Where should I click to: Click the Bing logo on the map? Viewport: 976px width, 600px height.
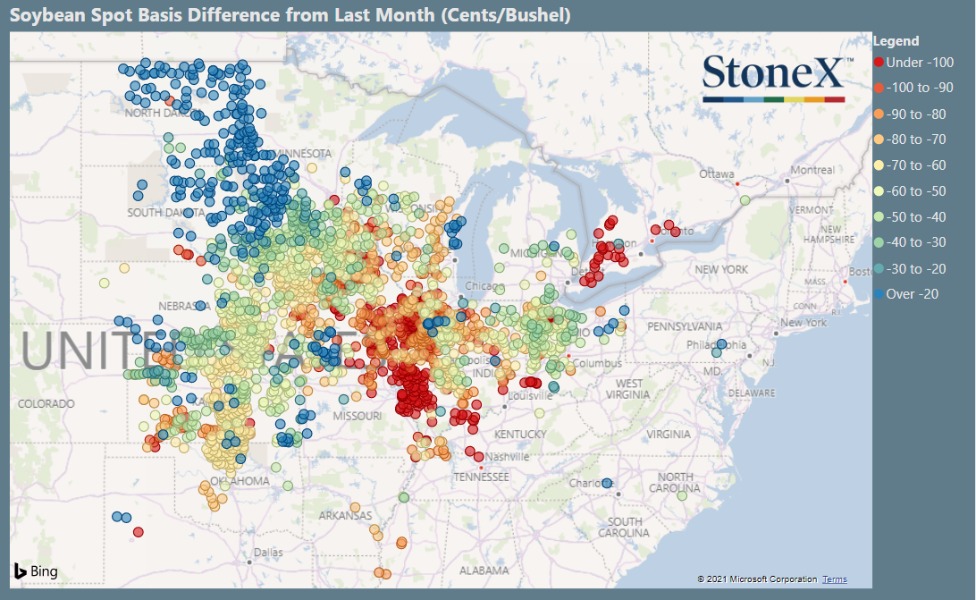click(36, 570)
